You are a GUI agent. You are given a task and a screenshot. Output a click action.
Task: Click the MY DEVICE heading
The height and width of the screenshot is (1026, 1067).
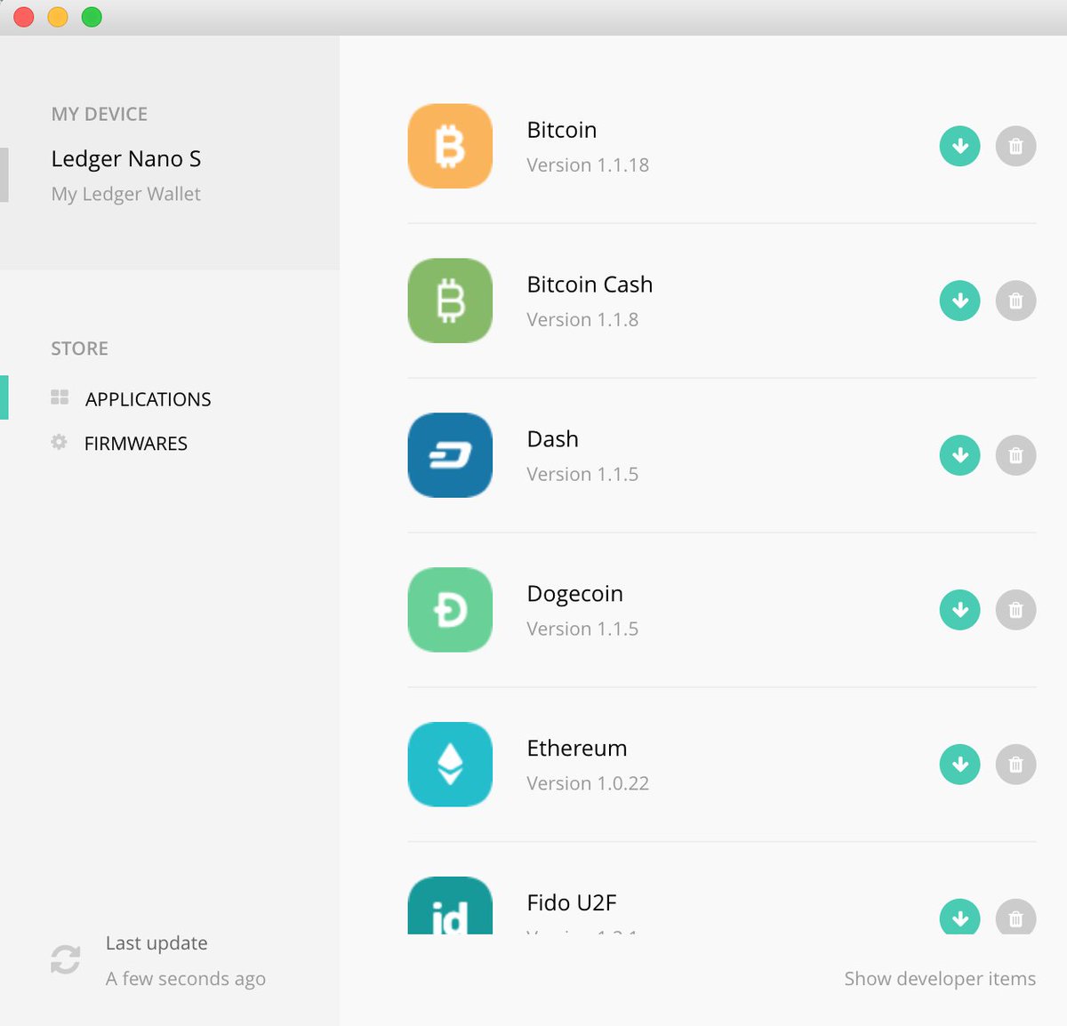tap(100, 114)
